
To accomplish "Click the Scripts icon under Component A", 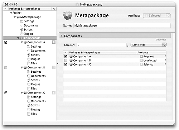I will tap(29, 55).
